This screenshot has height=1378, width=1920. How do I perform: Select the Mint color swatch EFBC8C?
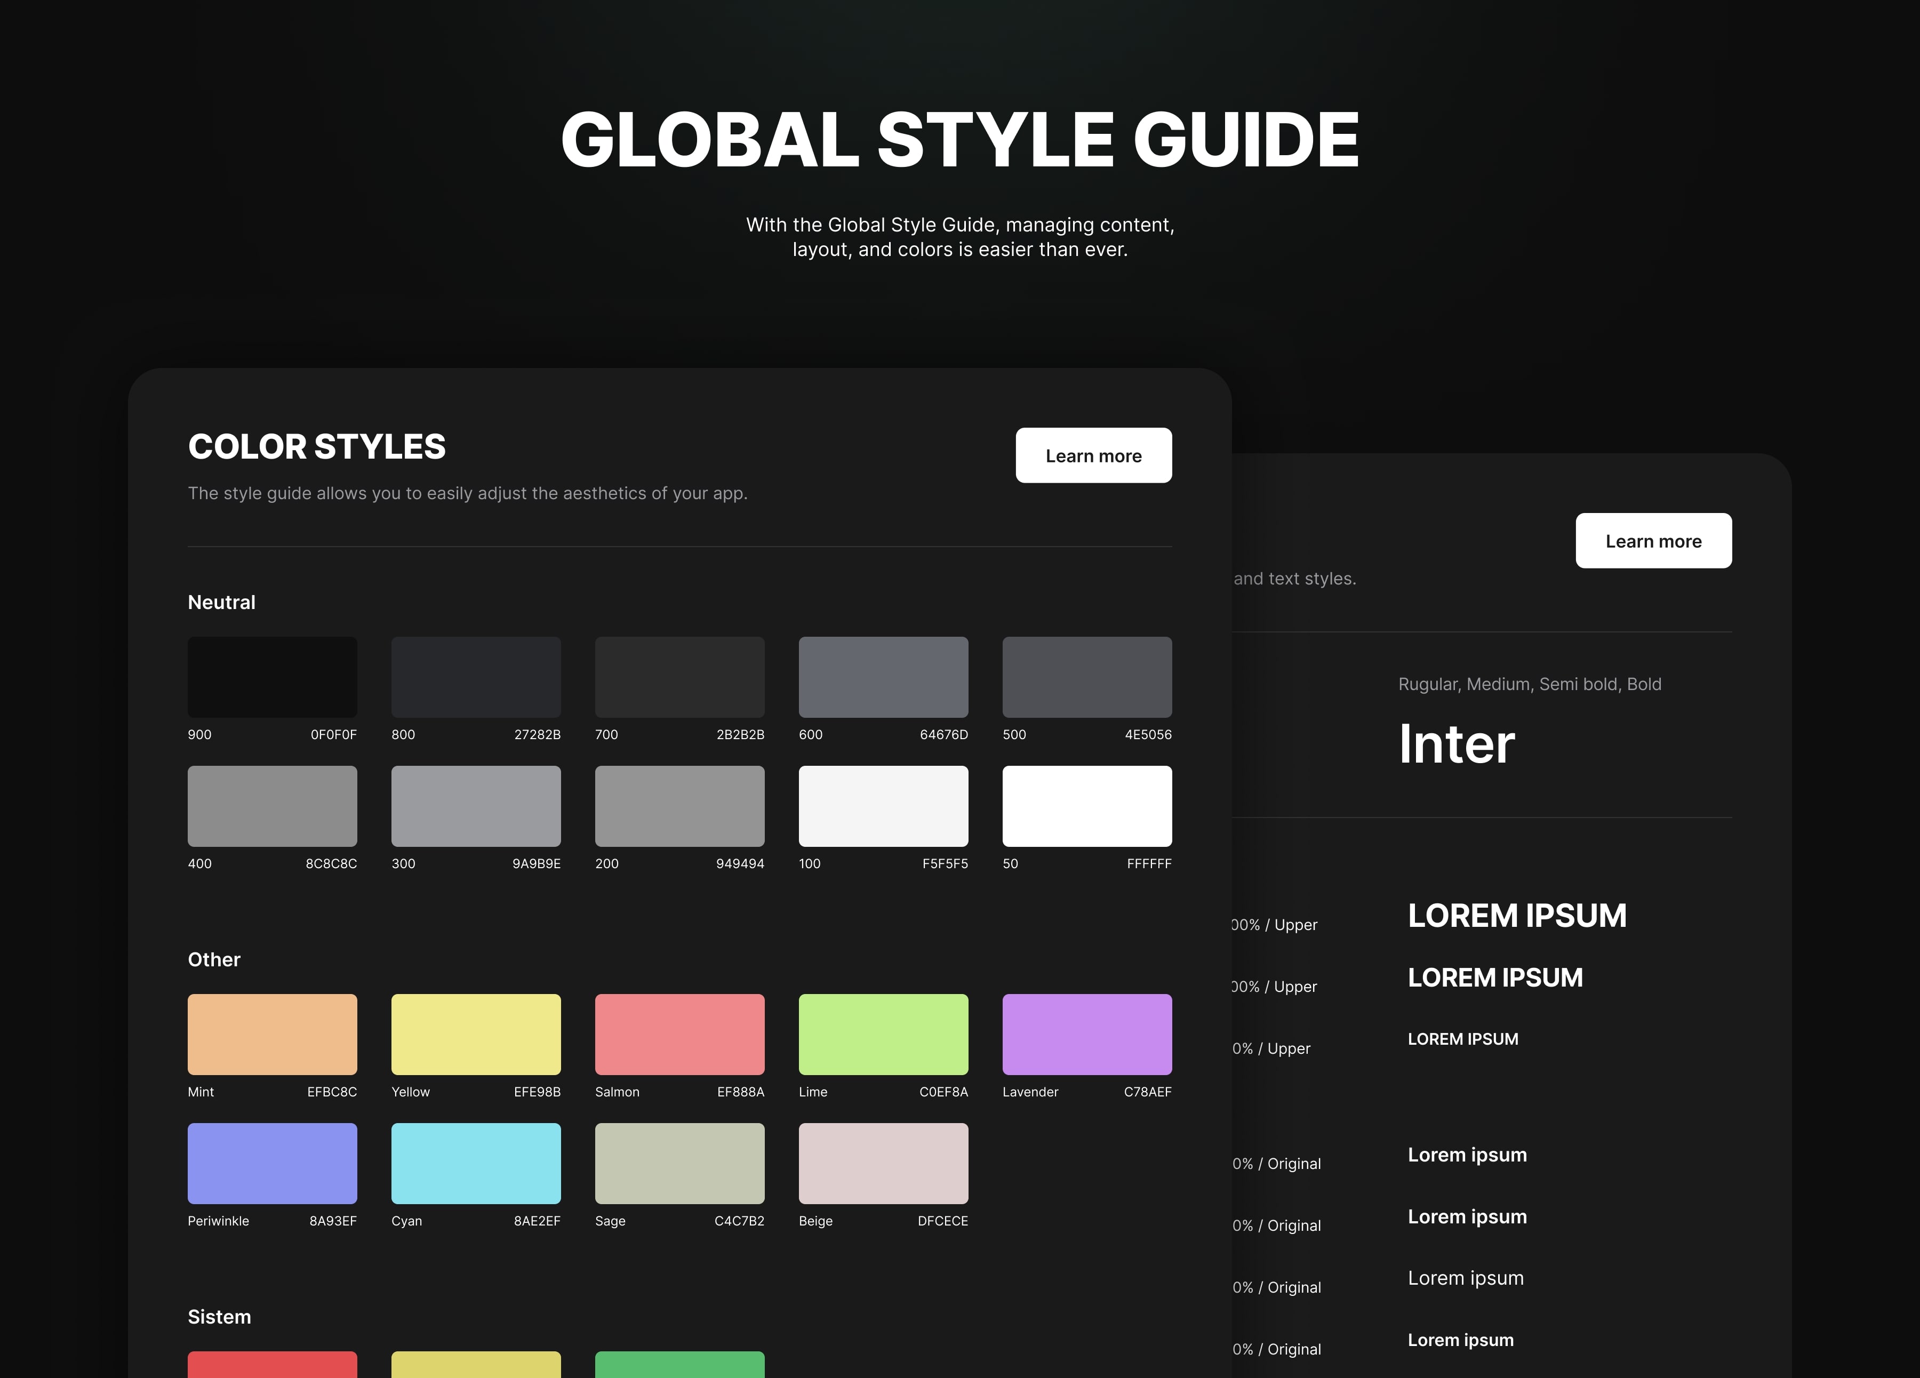pyautogui.click(x=272, y=1035)
